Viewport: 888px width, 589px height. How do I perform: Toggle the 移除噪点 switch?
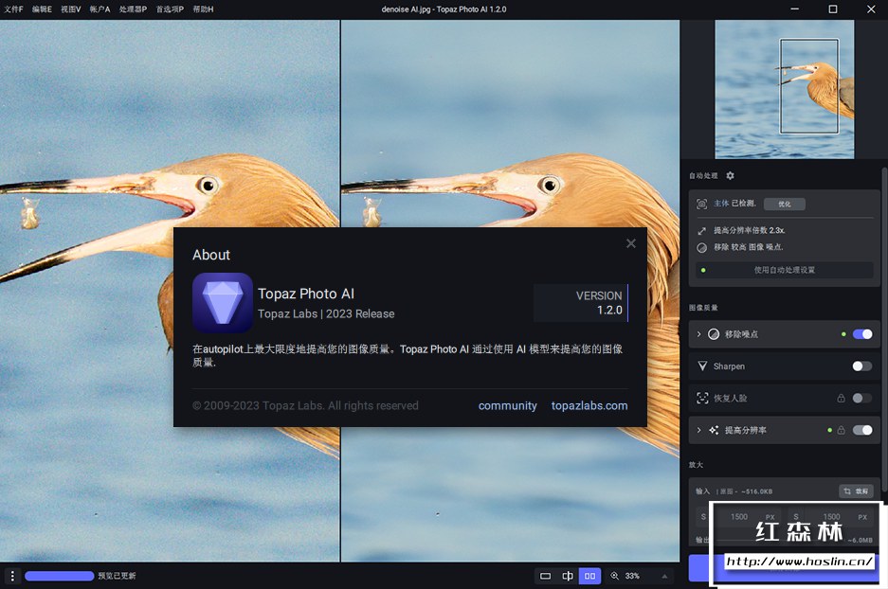(x=862, y=334)
